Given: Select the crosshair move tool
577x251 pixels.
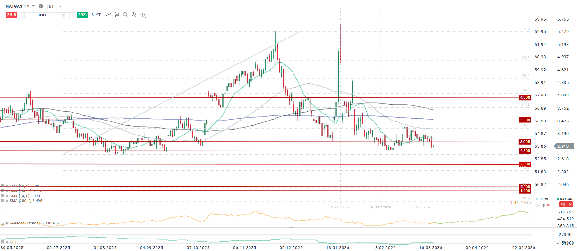Looking at the screenshot, I should click(143, 15).
